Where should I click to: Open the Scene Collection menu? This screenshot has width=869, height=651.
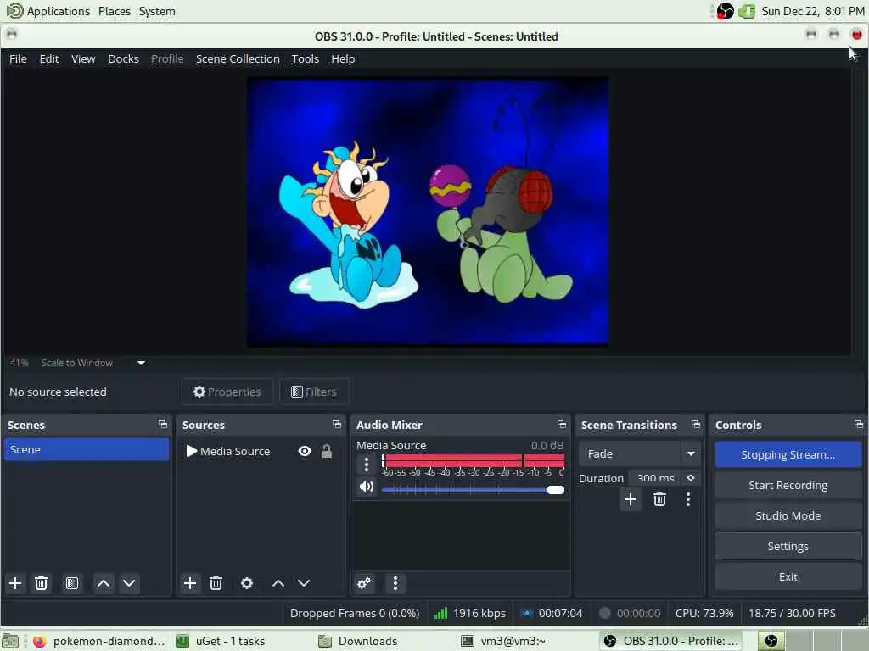coord(238,58)
